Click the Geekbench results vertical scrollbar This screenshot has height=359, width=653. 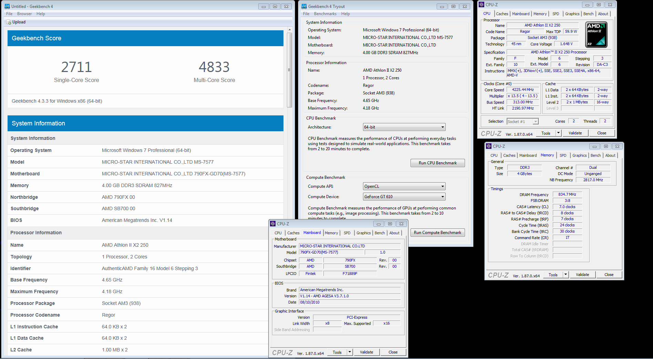pos(289,70)
